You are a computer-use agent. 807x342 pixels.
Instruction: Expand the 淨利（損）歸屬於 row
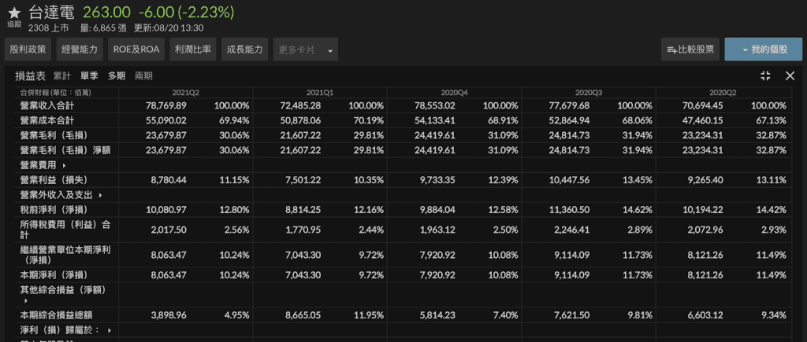coord(109,331)
